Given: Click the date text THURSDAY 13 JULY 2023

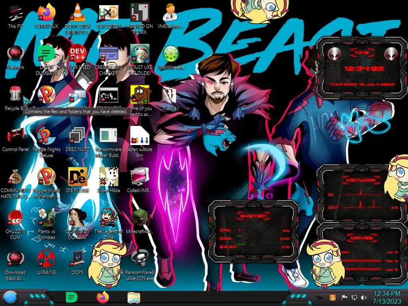Looking at the screenshot, I should pos(362,84).
